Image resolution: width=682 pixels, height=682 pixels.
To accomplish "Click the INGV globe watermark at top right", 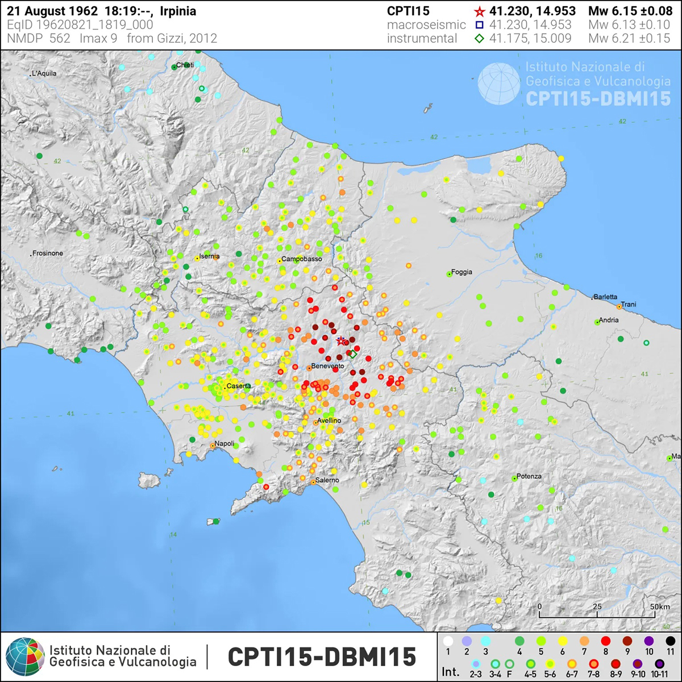I will [498, 84].
